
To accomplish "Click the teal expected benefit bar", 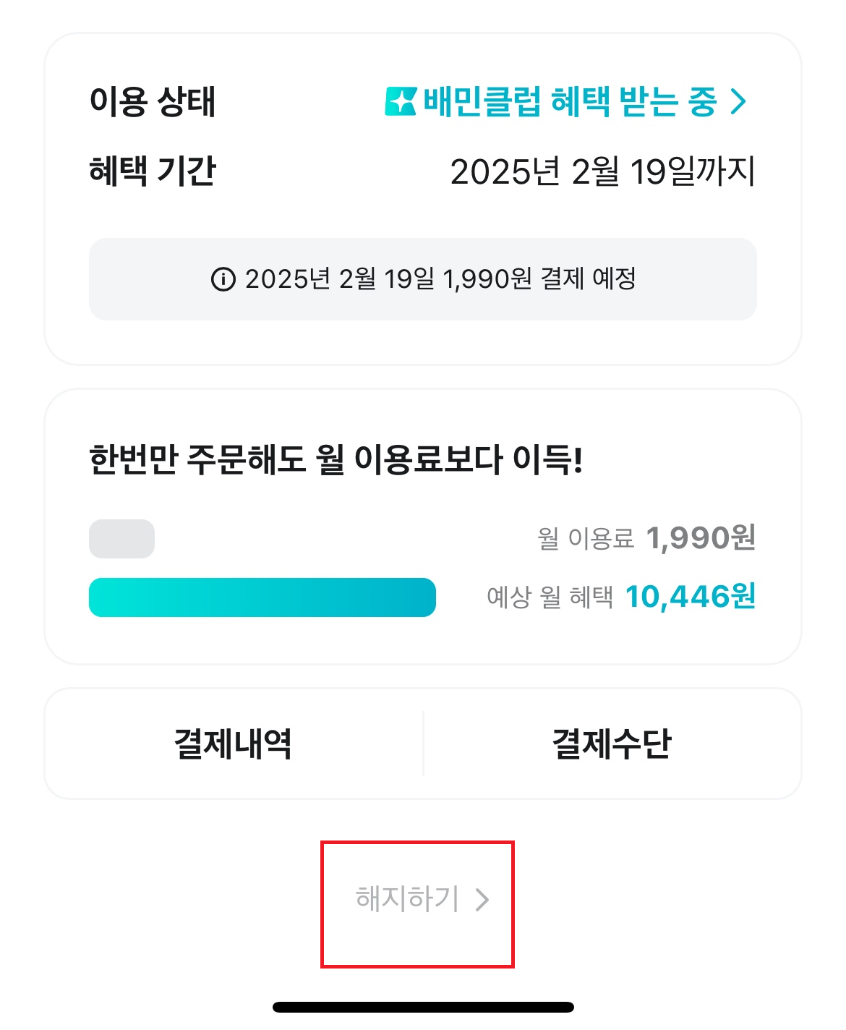I will tap(262, 597).
